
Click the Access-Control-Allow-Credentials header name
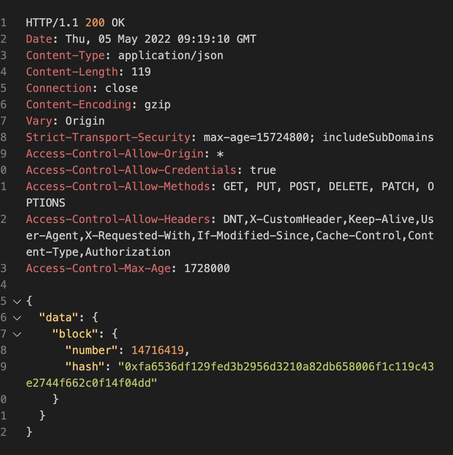pyautogui.click(x=131, y=170)
